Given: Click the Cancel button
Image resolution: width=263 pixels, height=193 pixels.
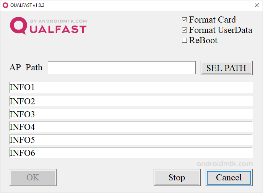Looking at the screenshot, I should tap(229, 178).
